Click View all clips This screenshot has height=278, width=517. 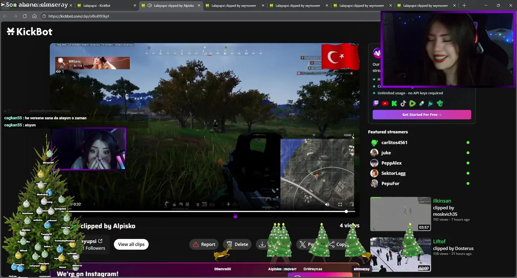coord(131,244)
